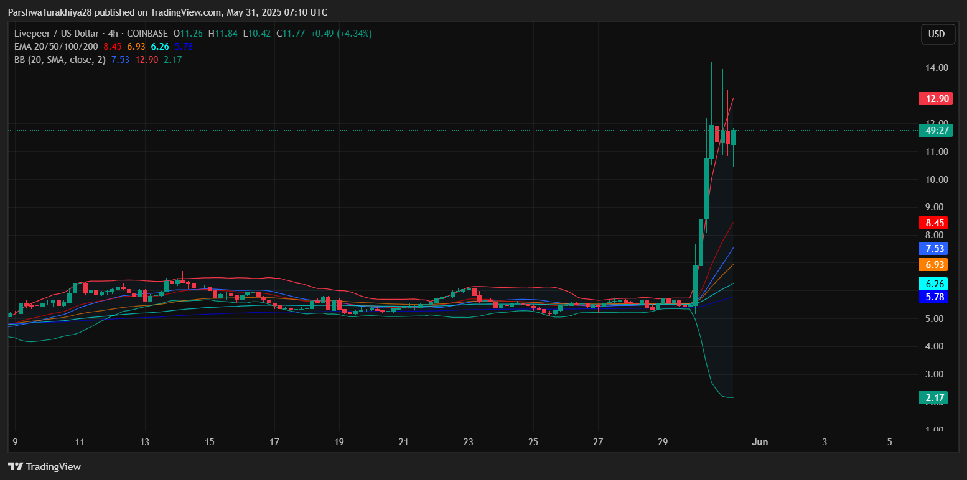Click the 29 date label on time axis
The image size is (967, 480).
[663, 442]
